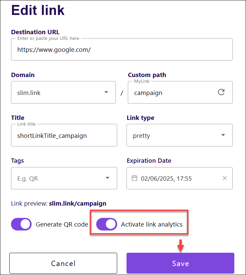Select the Generate QR code label
The height and width of the screenshot is (275, 246).
62,225
